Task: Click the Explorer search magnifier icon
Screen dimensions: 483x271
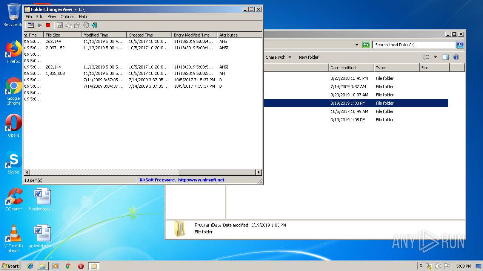Action: tap(460, 45)
